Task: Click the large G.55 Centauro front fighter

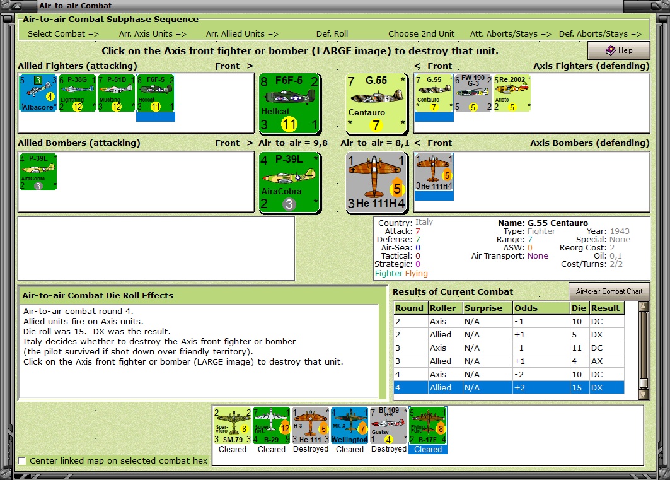Action: click(x=376, y=103)
